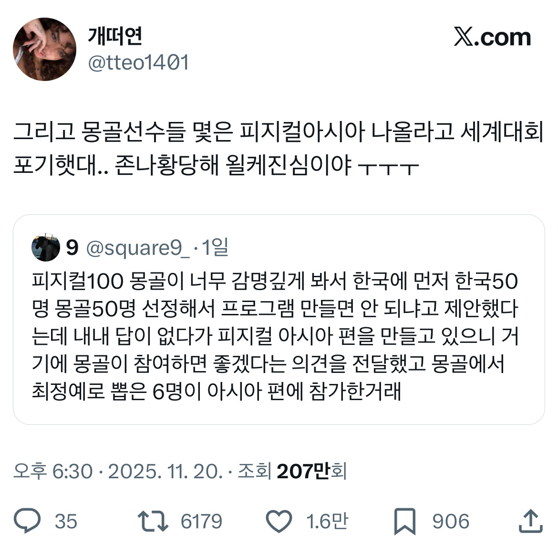Click the 1.6만 likes count
Viewport: 558px width, 544px height.
click(327, 521)
